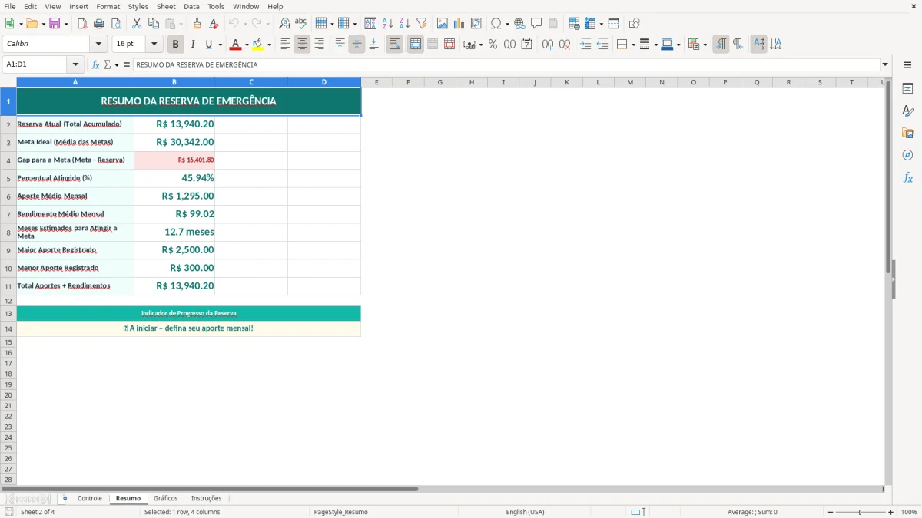Open the font name dropdown
Screen dimensions: 922x518
point(98,45)
